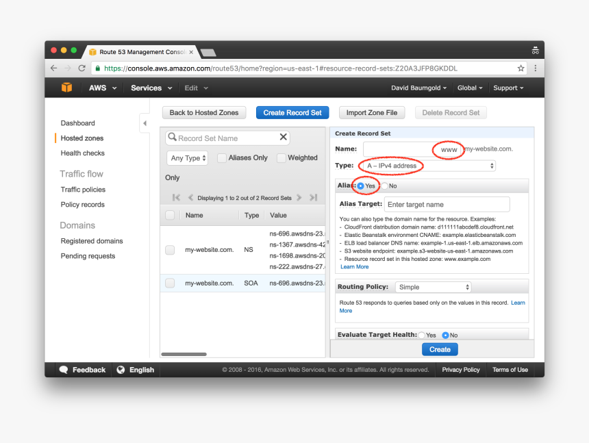The image size is (589, 443).
Task: Click the Alias Target input field
Action: 447,205
